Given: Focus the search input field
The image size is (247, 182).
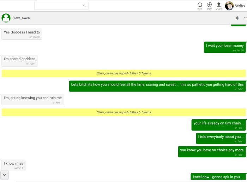Looking at the screenshot, I should pos(58,6).
